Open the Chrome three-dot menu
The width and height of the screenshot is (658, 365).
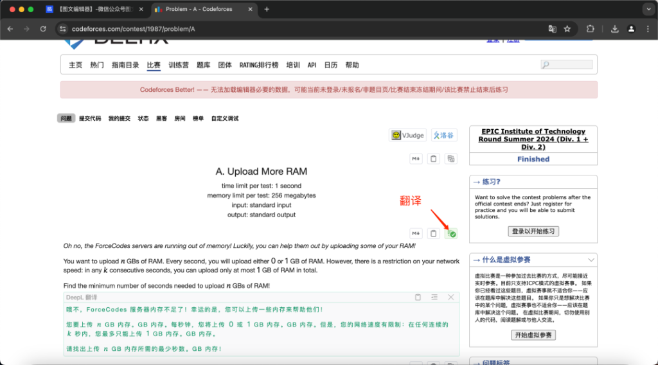click(648, 29)
